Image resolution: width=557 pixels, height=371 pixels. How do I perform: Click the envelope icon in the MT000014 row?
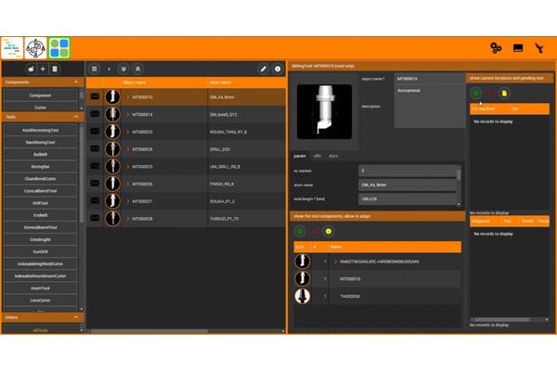click(94, 114)
